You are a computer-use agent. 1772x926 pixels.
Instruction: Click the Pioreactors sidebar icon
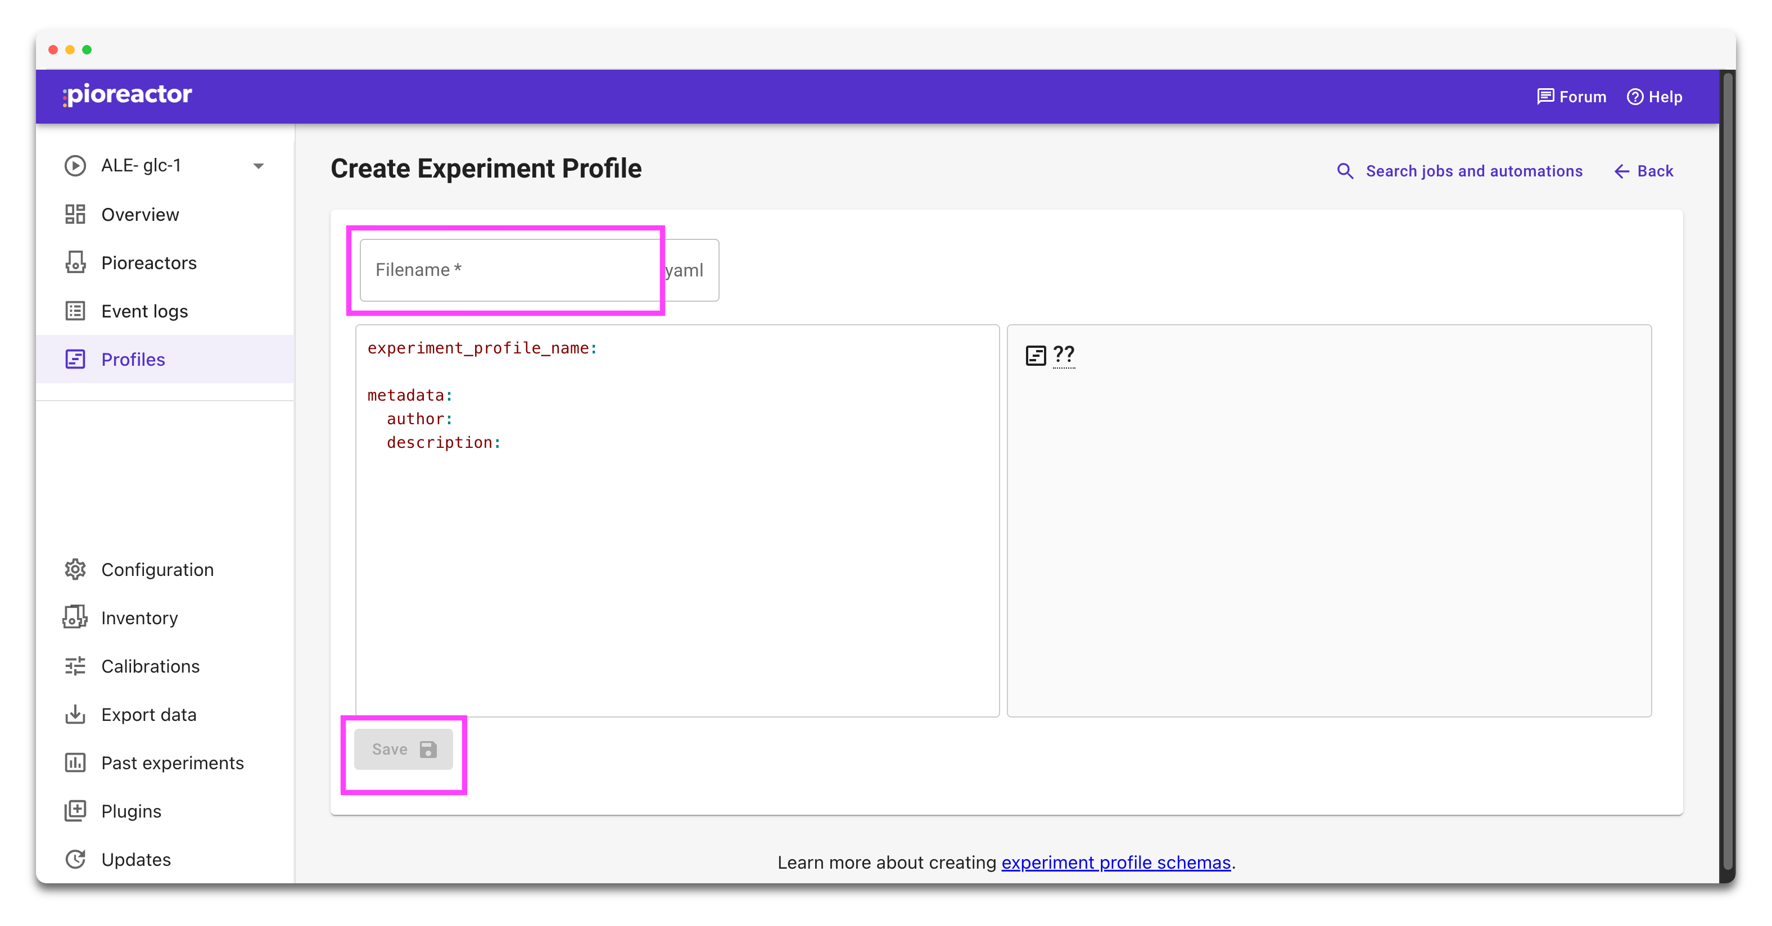pos(75,262)
